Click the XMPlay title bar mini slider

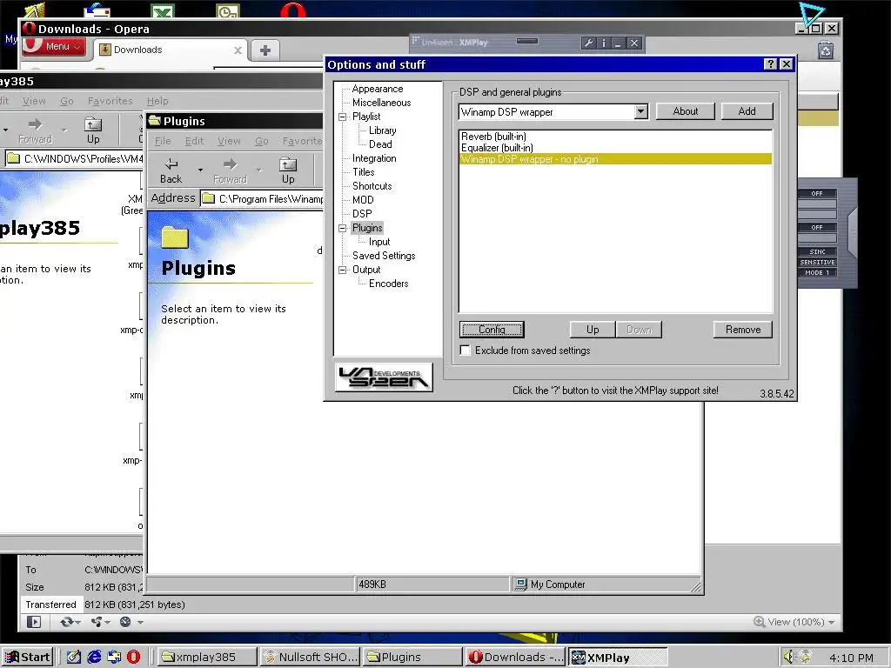coord(527,41)
